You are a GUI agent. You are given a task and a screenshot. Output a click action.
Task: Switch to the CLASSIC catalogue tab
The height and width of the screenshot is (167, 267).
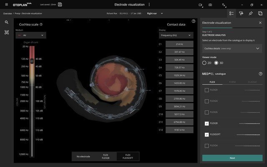252,82
